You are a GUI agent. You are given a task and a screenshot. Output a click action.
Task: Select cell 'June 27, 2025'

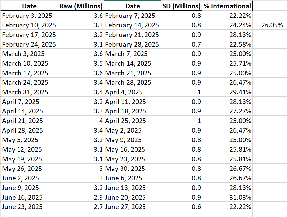pyautogui.click(x=133, y=206)
